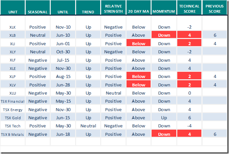Select the Neutral relative strength cell for XLU
The width and height of the screenshot is (229, 154).
[114, 93]
